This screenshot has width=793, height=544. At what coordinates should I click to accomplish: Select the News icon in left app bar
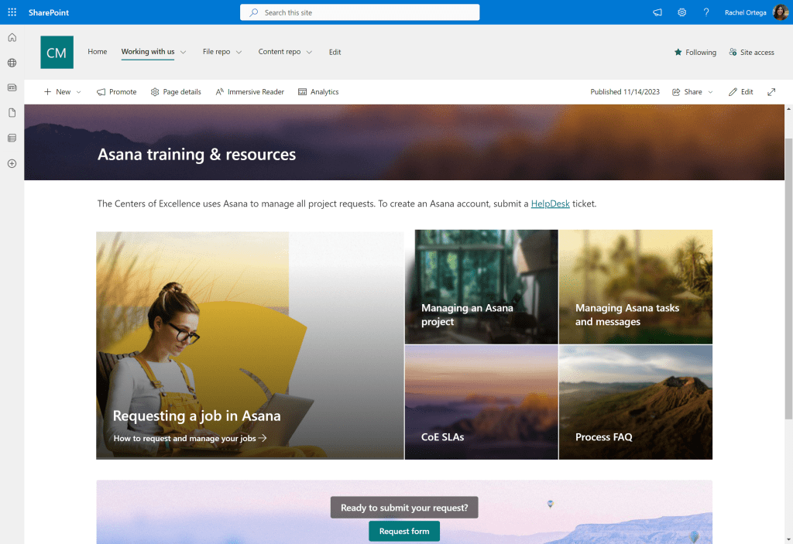point(12,87)
